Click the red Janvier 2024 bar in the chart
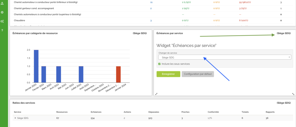Image resolution: width=296 pixels, height=127 pixels. (x=119, y=74)
